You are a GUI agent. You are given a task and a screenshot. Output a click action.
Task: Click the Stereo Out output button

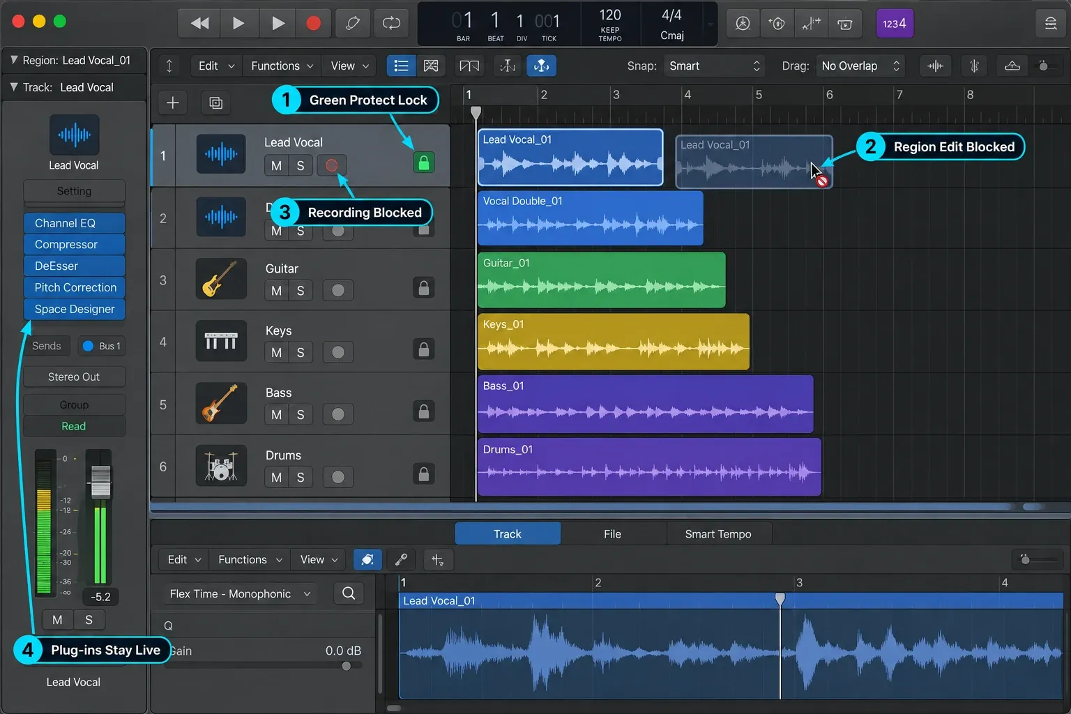[74, 377]
